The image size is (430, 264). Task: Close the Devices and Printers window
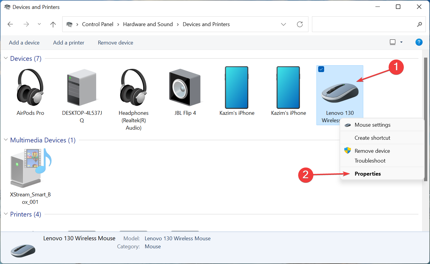(419, 7)
